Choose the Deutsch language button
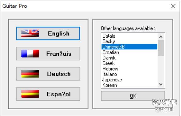 click(x=48, y=74)
